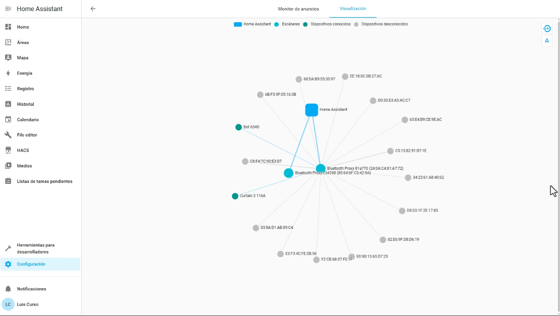560x316 pixels.
Task: Click the page vertical scrollbar
Action: (x=558, y=166)
